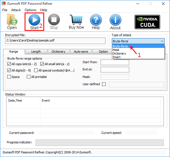
Task: Minimize the Password Refixer window
Action: [x=138, y=4]
